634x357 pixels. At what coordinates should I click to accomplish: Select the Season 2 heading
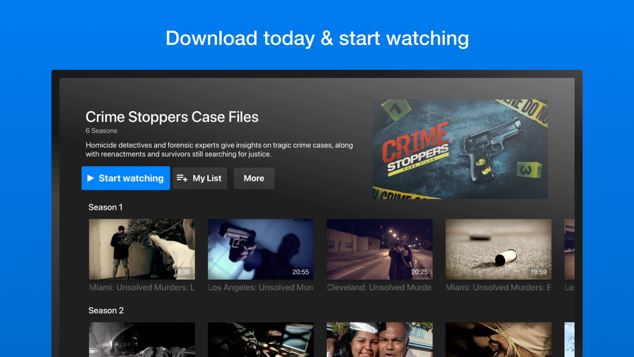106,310
